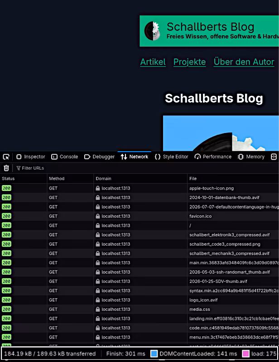
Task: Select 2026-05-03-ssh-randomart_thumb.avif request
Action: tap(139, 272)
